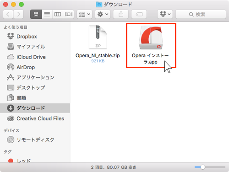Open the Dropbox toolbar dropdown
The image size is (229, 172).
(165, 14)
